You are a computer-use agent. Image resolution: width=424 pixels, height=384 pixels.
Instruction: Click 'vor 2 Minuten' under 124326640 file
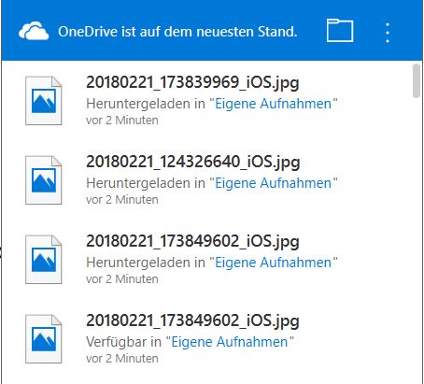pyautogui.click(x=122, y=200)
